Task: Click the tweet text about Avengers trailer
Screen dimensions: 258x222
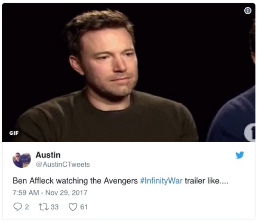Action: 120,181
